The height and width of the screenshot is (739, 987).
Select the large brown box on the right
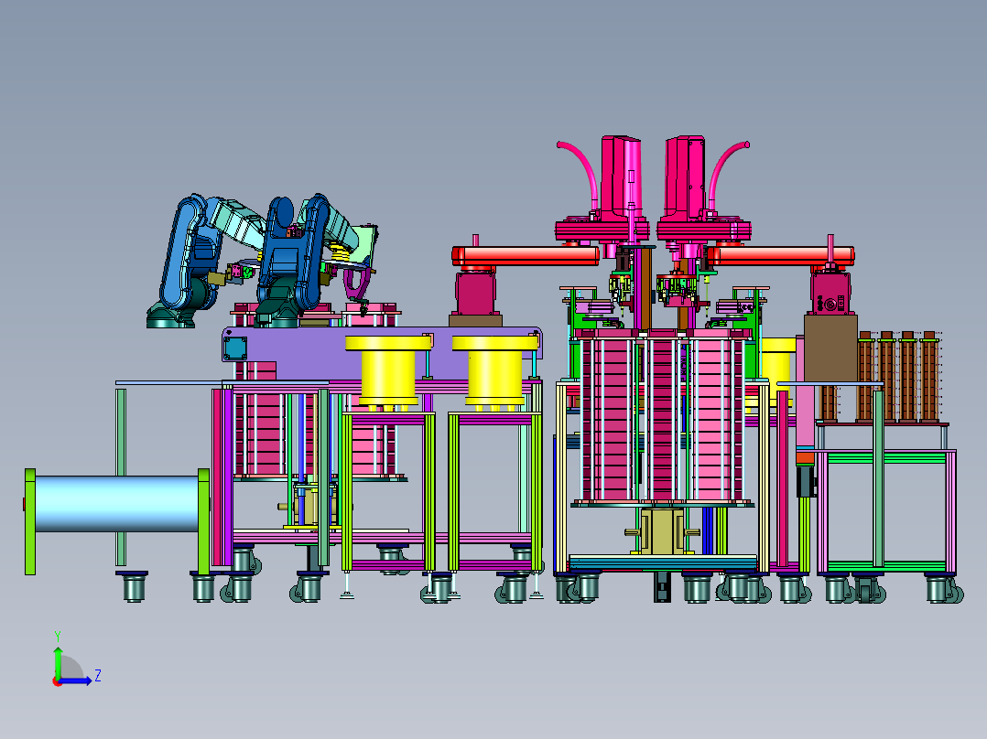[831, 348]
